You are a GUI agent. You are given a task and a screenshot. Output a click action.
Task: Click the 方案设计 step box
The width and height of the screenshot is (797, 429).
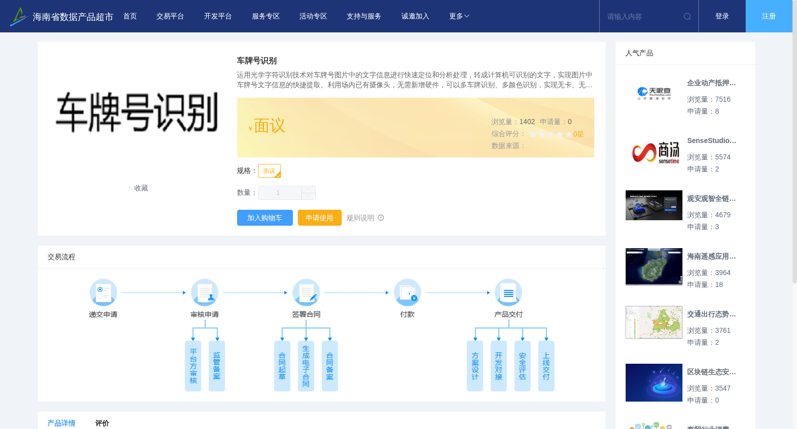point(475,366)
